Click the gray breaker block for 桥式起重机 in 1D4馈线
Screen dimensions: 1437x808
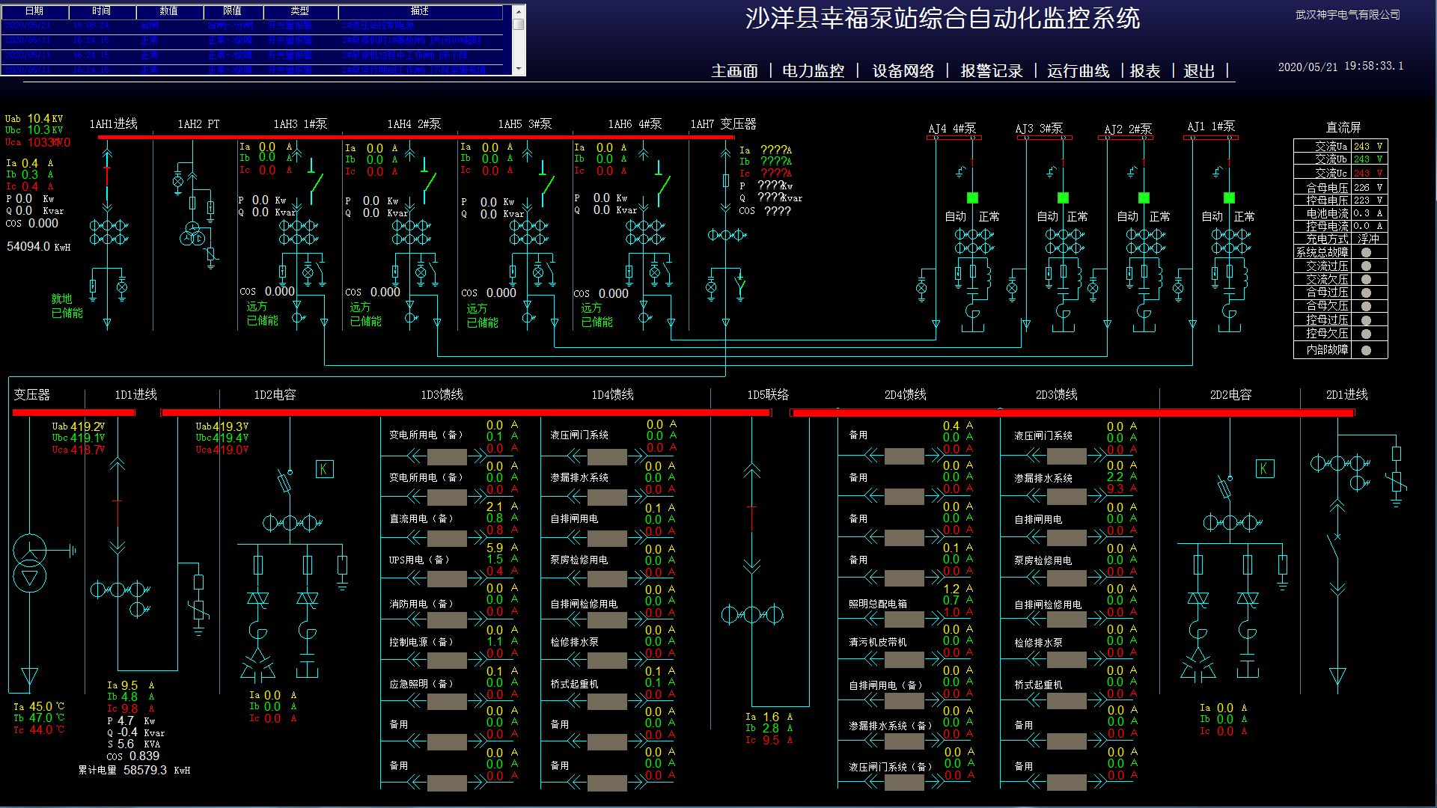coord(607,700)
